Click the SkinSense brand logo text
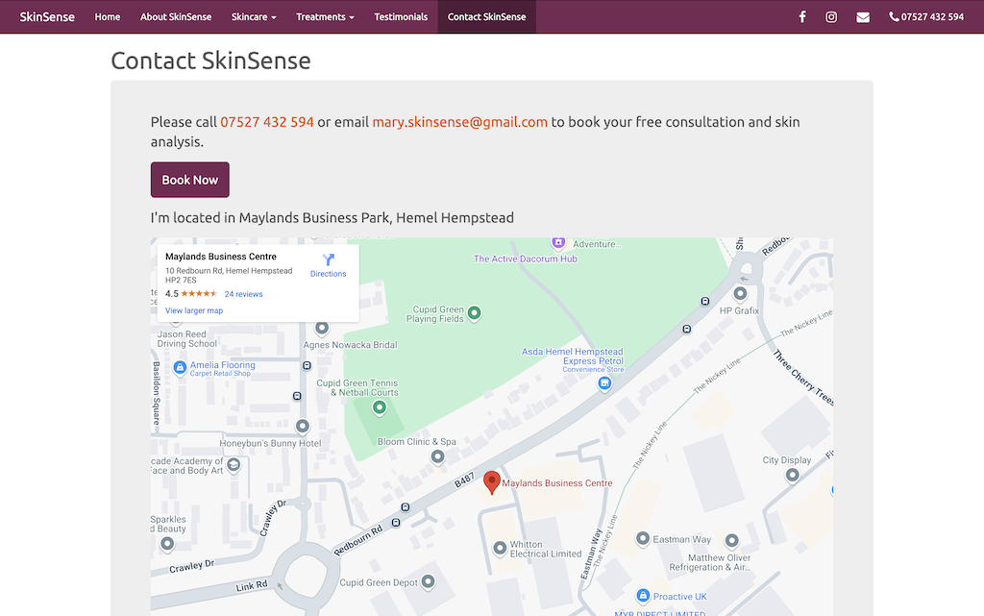984x616 pixels. click(x=47, y=17)
